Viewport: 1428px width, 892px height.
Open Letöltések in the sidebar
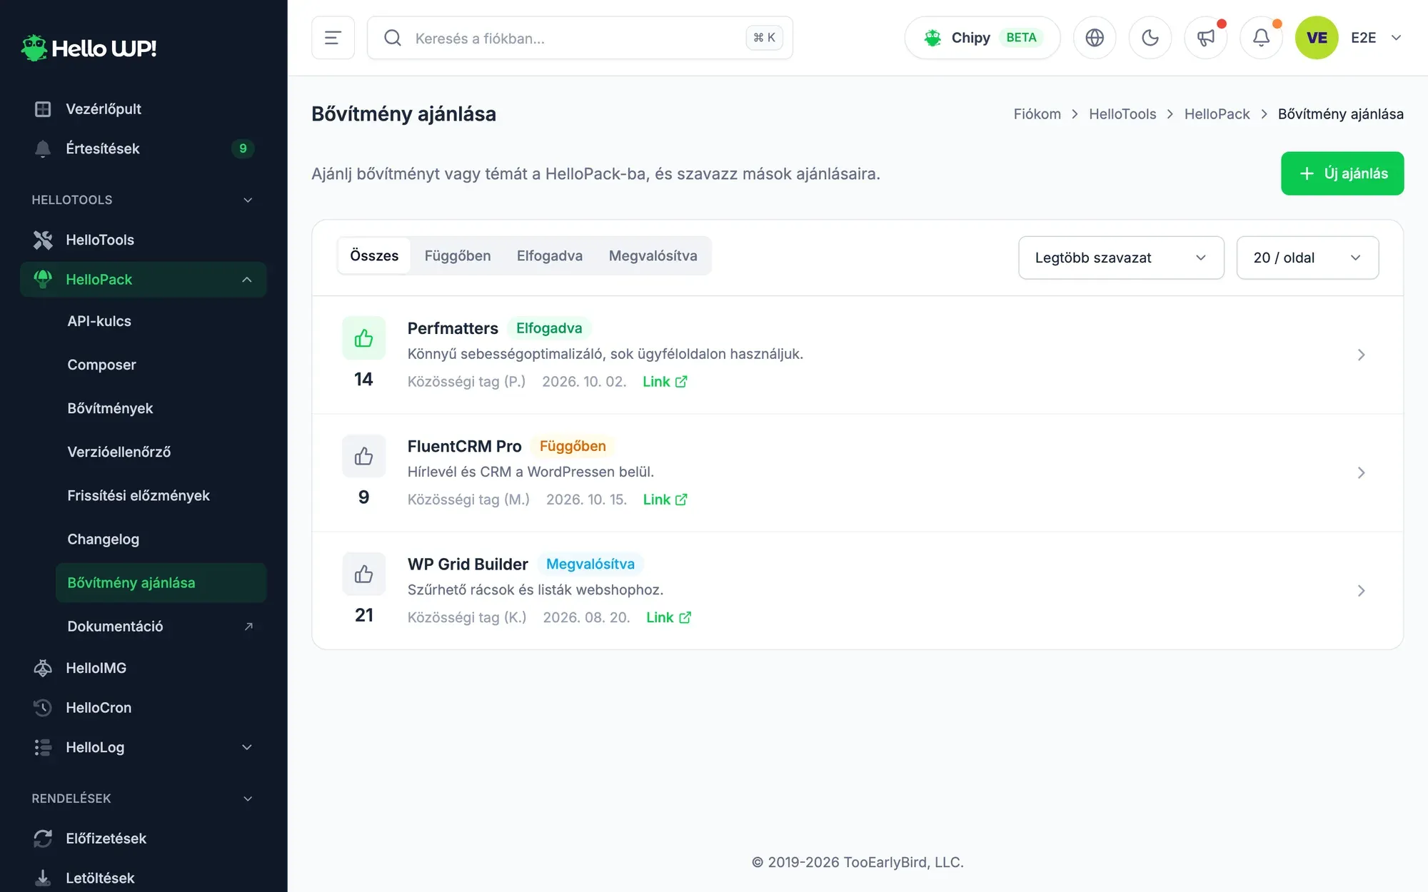tap(144, 878)
